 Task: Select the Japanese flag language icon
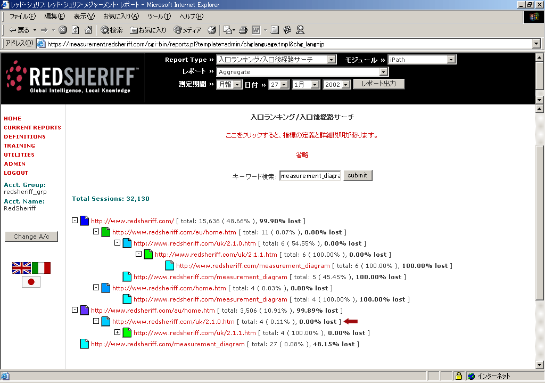tap(31, 282)
